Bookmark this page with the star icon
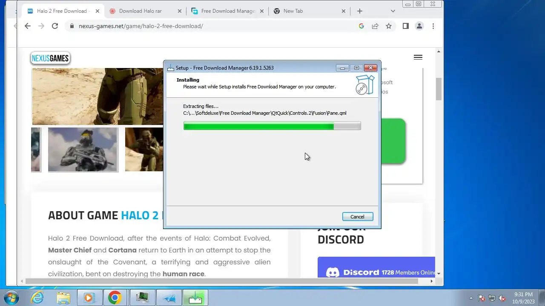The width and height of the screenshot is (545, 306). click(389, 26)
